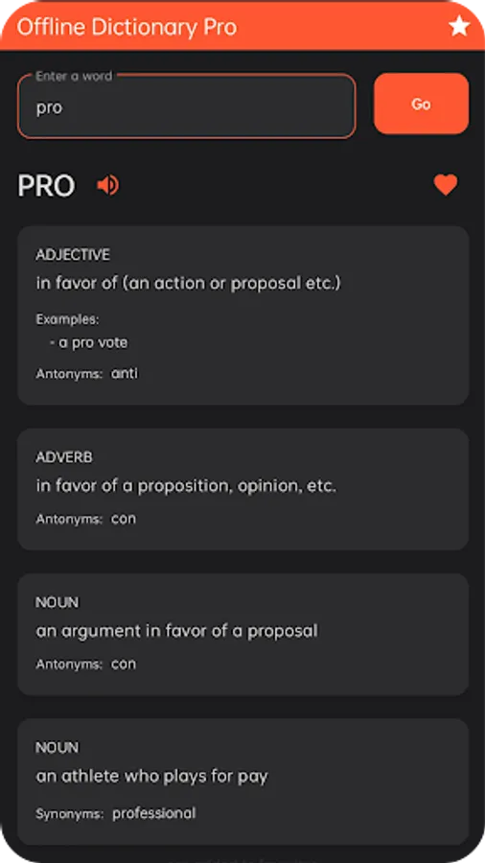Click the 'in favor of (an action or proposal etc.)' definition

click(x=189, y=284)
